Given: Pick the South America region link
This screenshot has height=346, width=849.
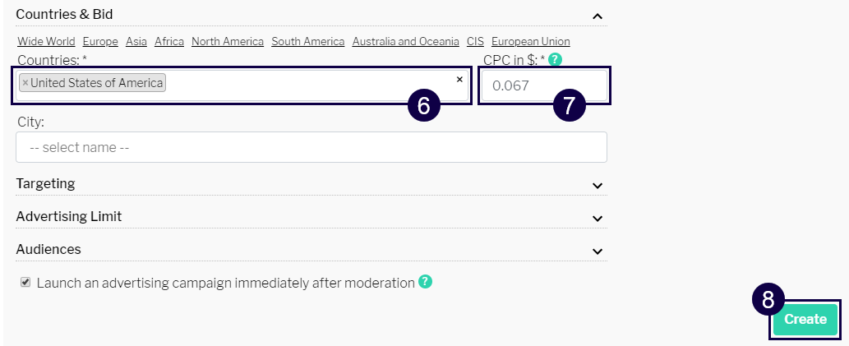Looking at the screenshot, I should pos(308,41).
